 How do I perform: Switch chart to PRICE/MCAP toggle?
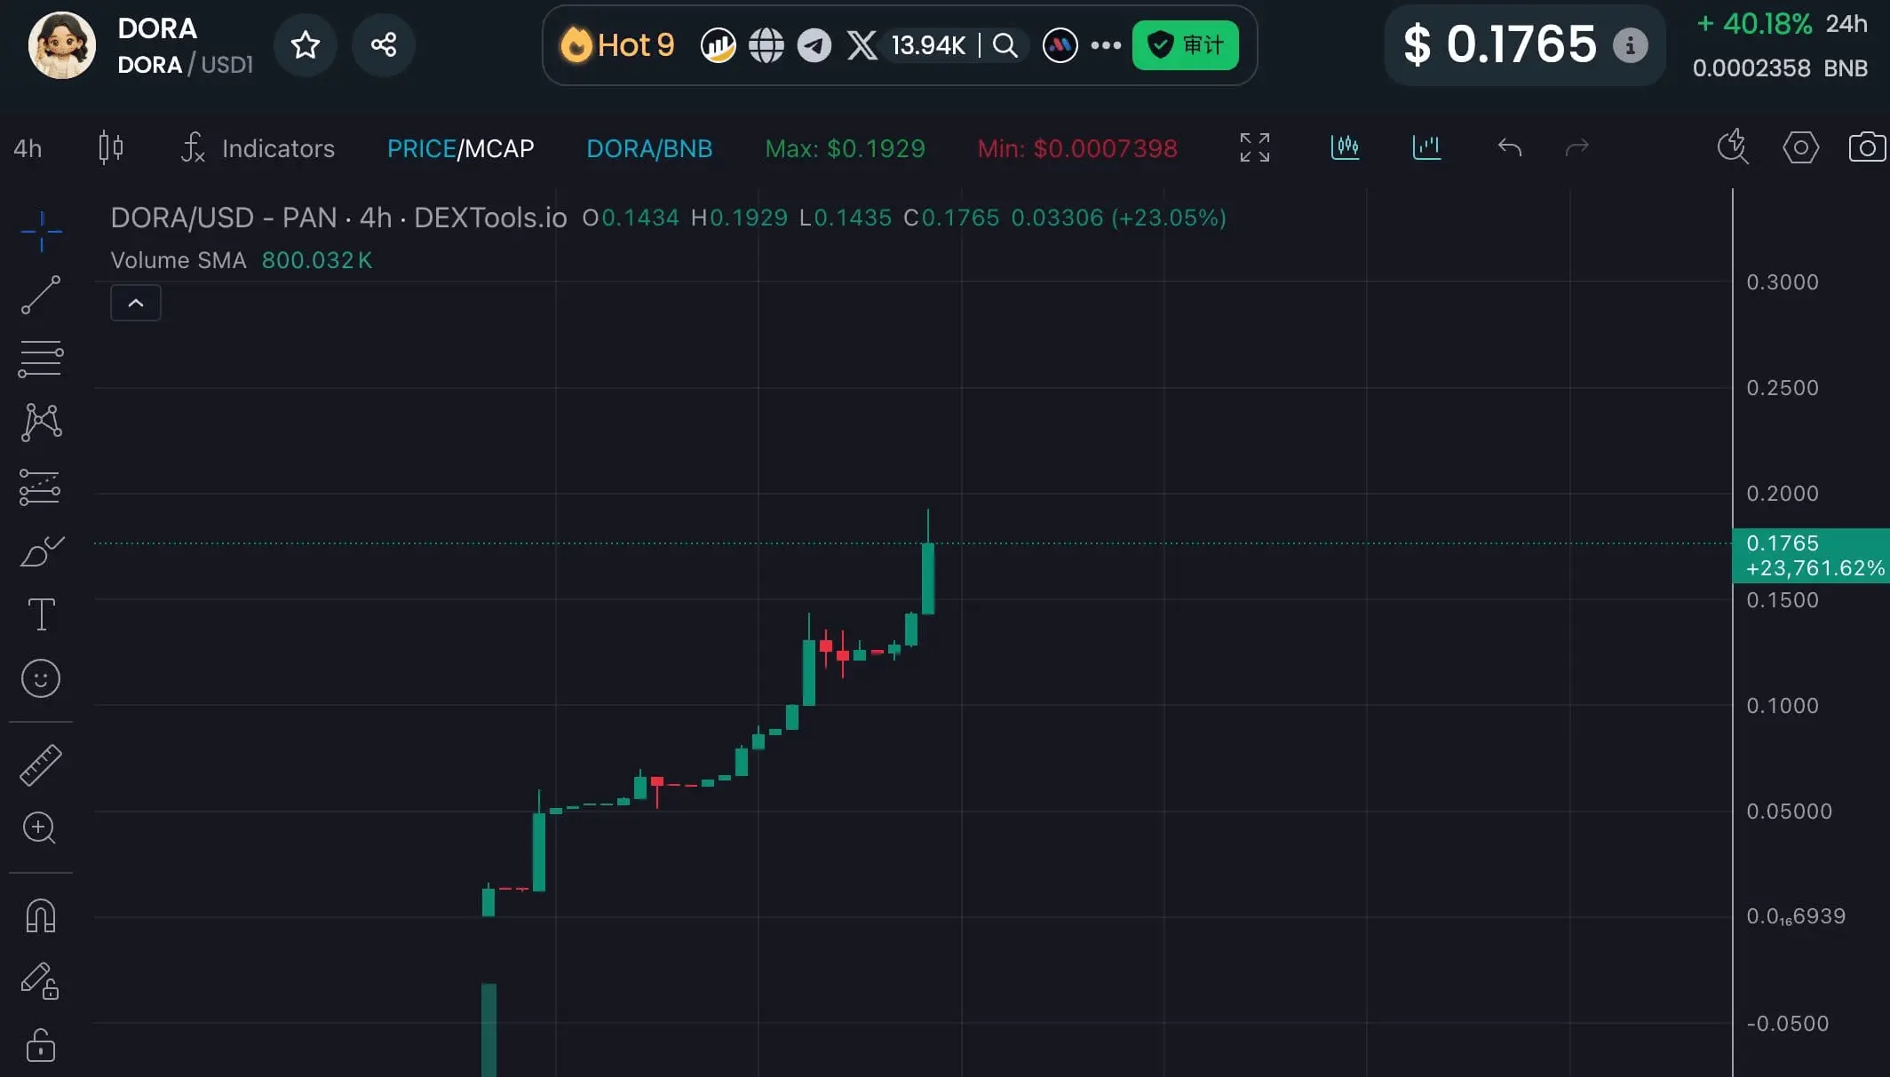(x=460, y=148)
